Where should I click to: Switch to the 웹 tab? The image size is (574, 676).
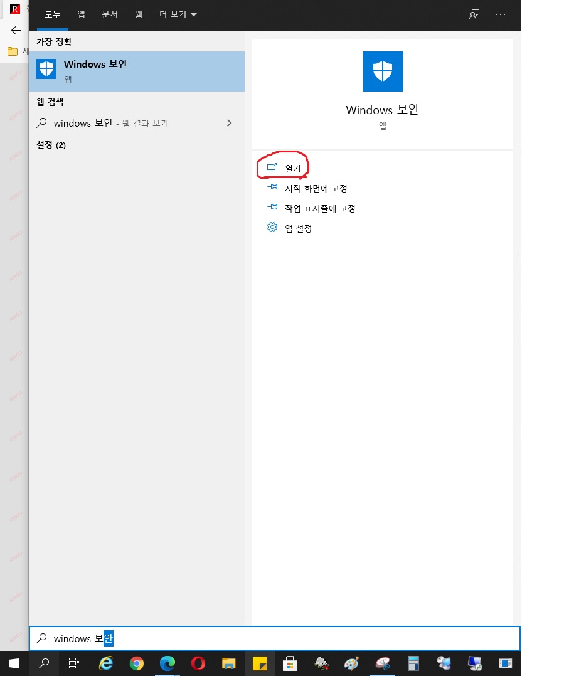coord(138,14)
